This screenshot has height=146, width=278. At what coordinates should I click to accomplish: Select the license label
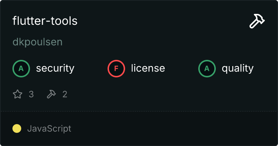tap(148, 68)
